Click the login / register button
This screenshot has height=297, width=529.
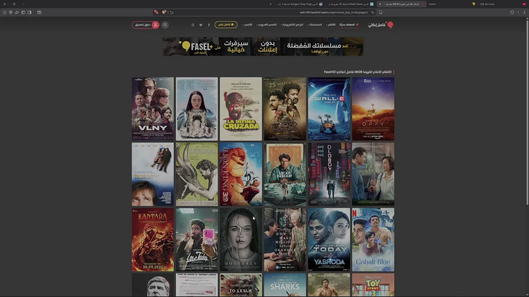(x=145, y=25)
